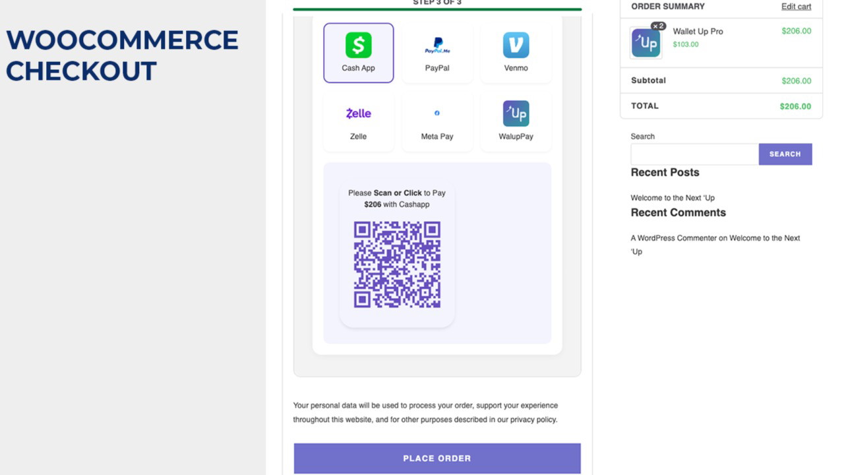The height and width of the screenshot is (475, 844).
Task: Click the Venmo label text
Action: (516, 68)
